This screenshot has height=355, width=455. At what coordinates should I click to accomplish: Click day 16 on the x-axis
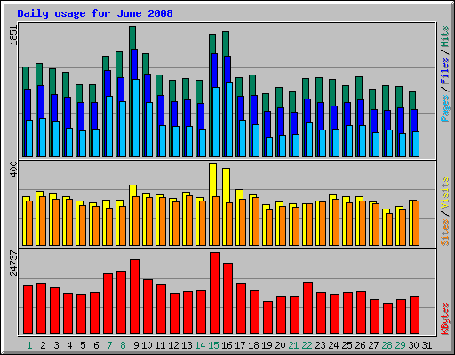pos(227,345)
